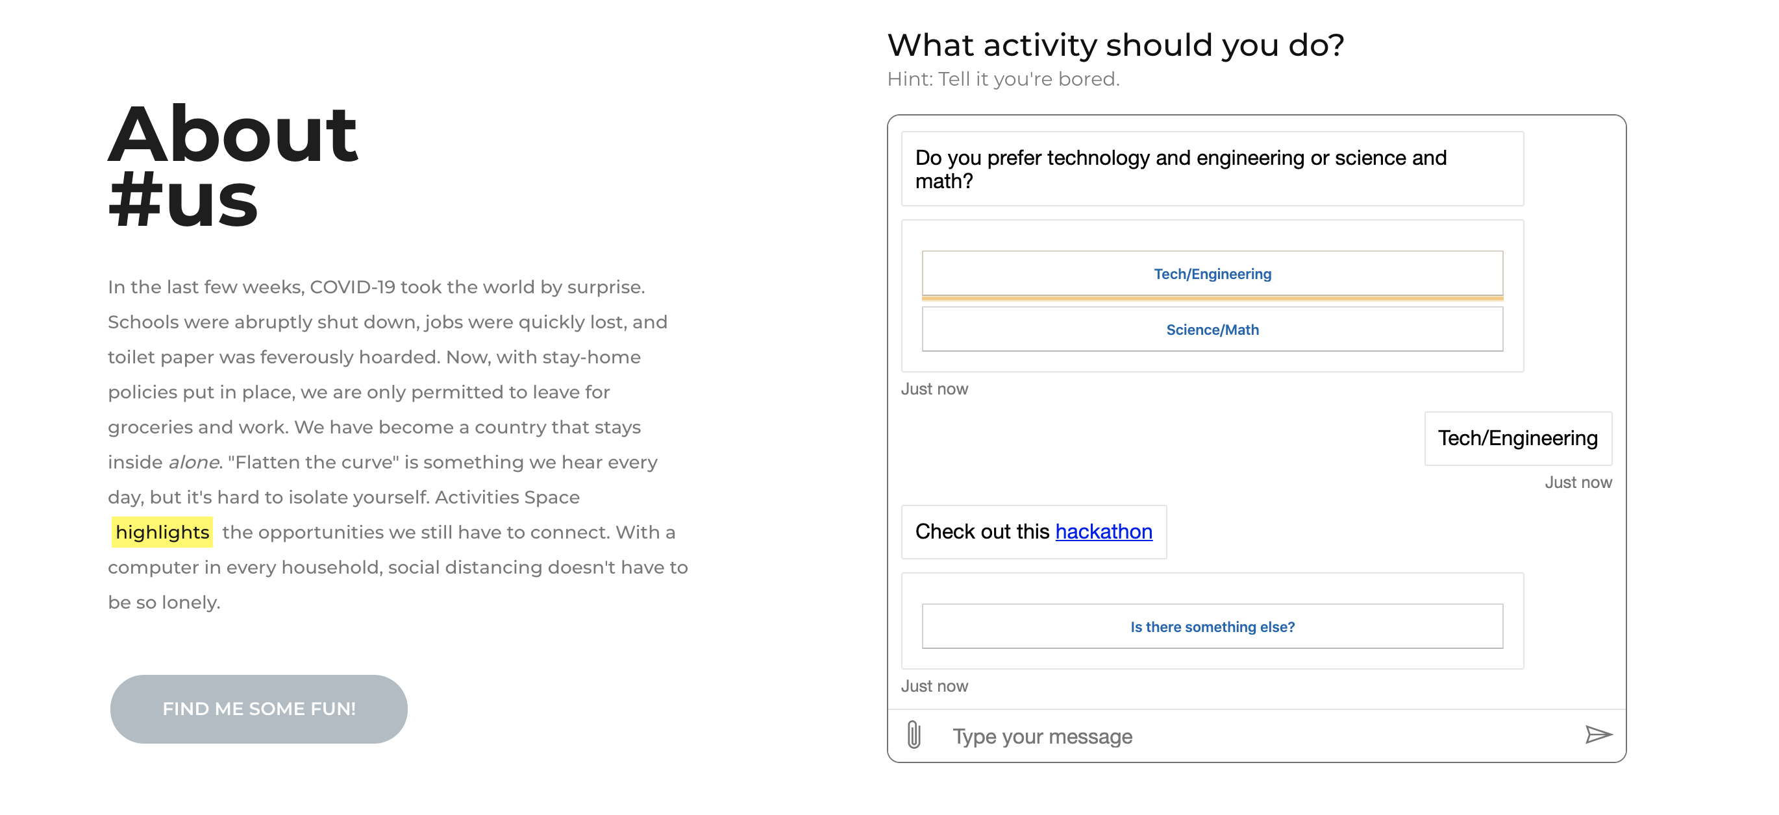Click the "Flatten the curve" quoted phrase
The width and height of the screenshot is (1779, 815).
pyautogui.click(x=314, y=463)
